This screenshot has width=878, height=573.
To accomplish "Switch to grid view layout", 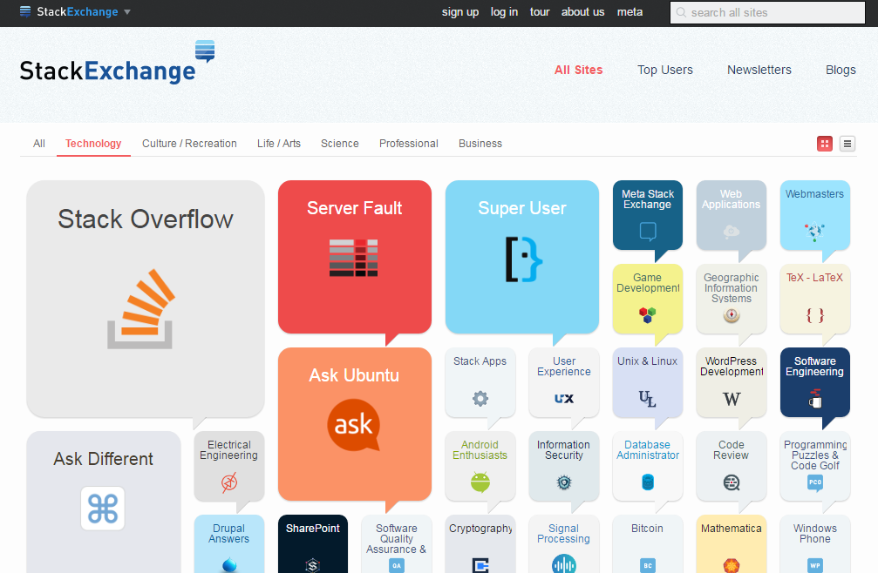I will click(824, 144).
